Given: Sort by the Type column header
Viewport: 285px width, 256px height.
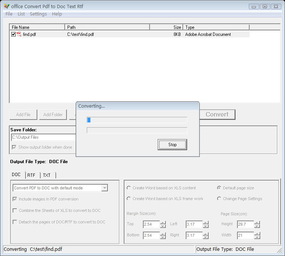Looking at the screenshot, I should point(216,27).
